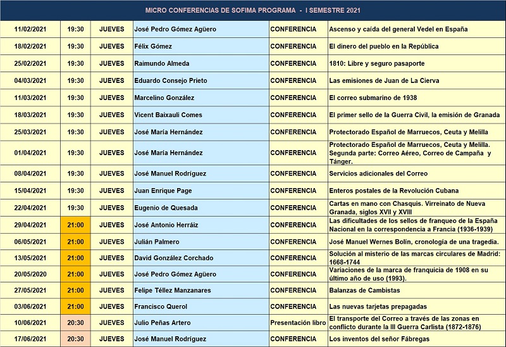
Task: Click José Pedro Gómez Agüero in the 20/05/2020 row
Action: coord(175,274)
